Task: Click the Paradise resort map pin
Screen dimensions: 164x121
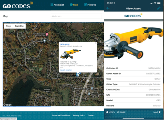Action: [47, 34]
